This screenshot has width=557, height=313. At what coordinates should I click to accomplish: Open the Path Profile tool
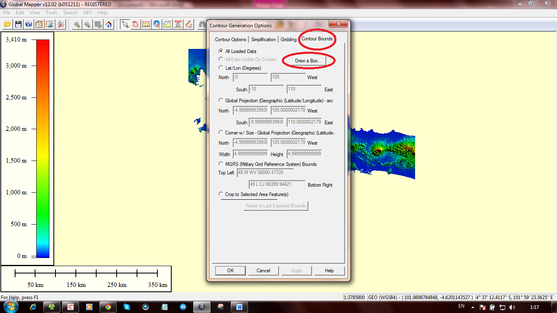(167, 24)
